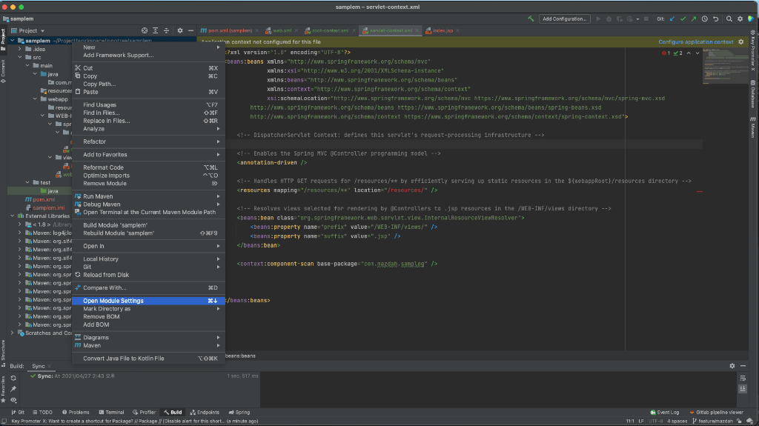
Task: Click the pin tab icon in Build panel
Action: [x=13, y=389]
